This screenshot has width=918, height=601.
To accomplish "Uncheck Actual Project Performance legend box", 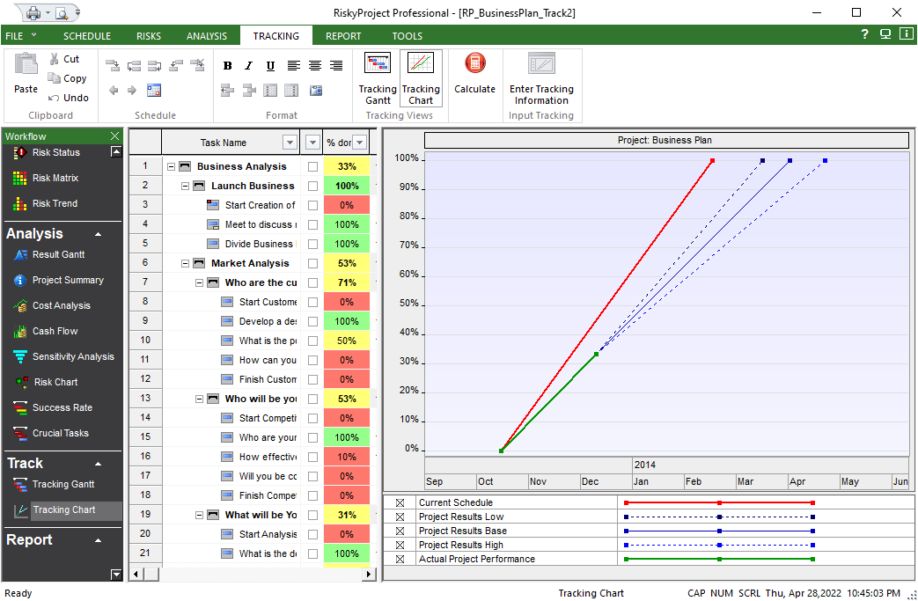I will (400, 559).
